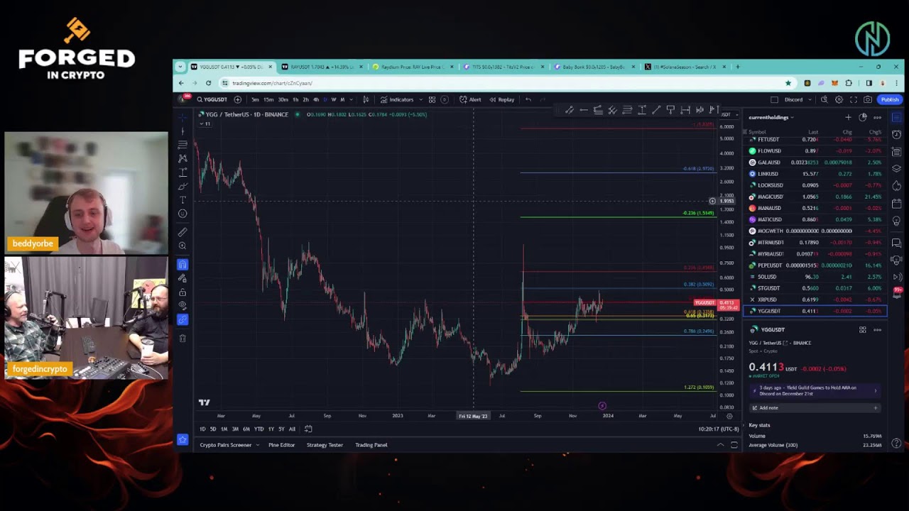
Task: Switch to the Baby Bonk browser tab
Action: [x=593, y=67]
